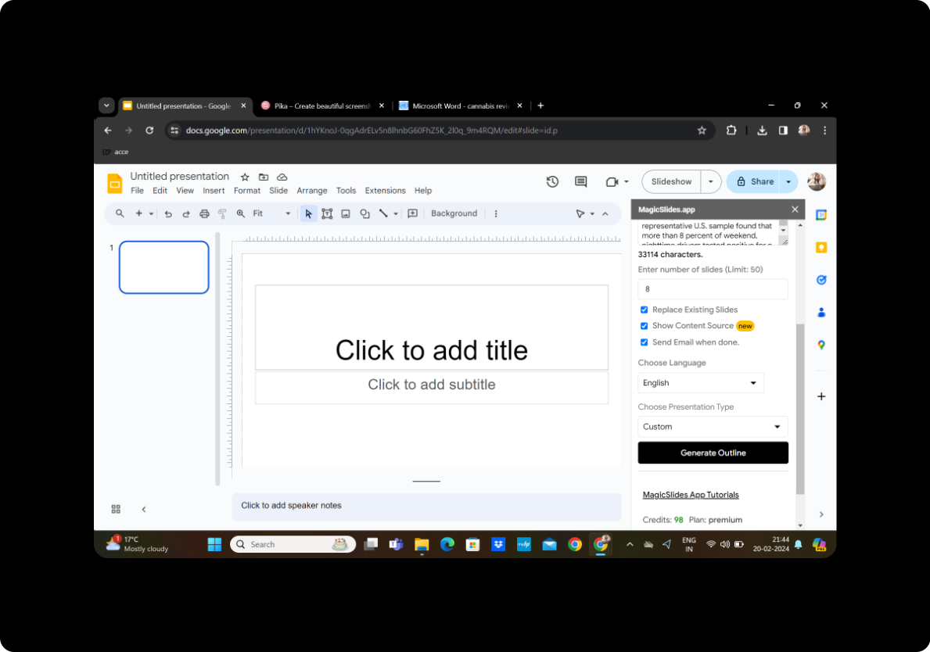Screen dimensions: 930x652
Task: Open new slide layout dropdown arrow
Action: pyautogui.click(x=151, y=214)
